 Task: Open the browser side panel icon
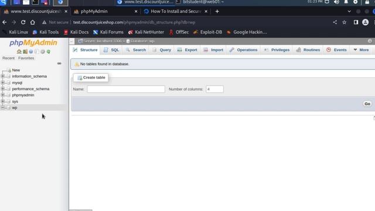pos(356,22)
